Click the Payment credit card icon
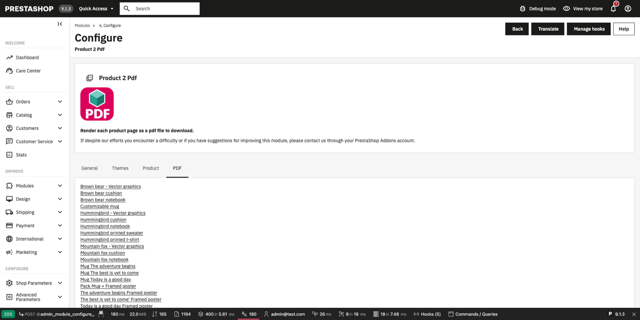Viewport: 640px width, 320px height. 9,225
